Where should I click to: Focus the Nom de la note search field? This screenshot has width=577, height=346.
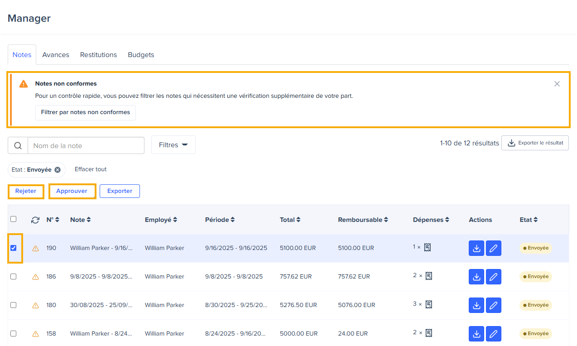pos(86,146)
